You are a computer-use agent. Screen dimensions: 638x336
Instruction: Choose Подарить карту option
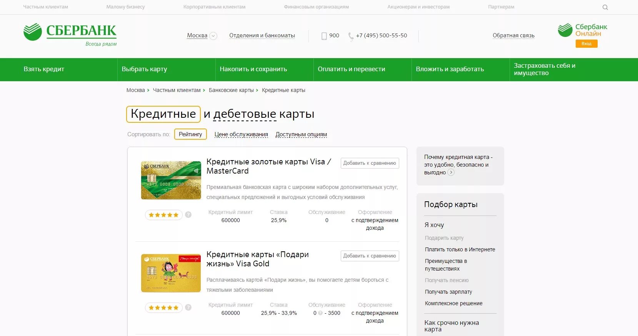444,238
